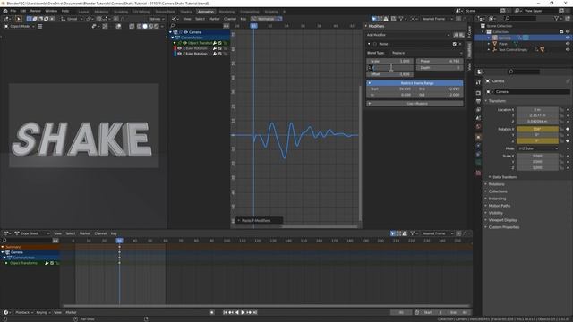The width and height of the screenshot is (573, 322).
Task: Toggle the eye on the Object Transforms channel group
Action: tap(185, 43)
